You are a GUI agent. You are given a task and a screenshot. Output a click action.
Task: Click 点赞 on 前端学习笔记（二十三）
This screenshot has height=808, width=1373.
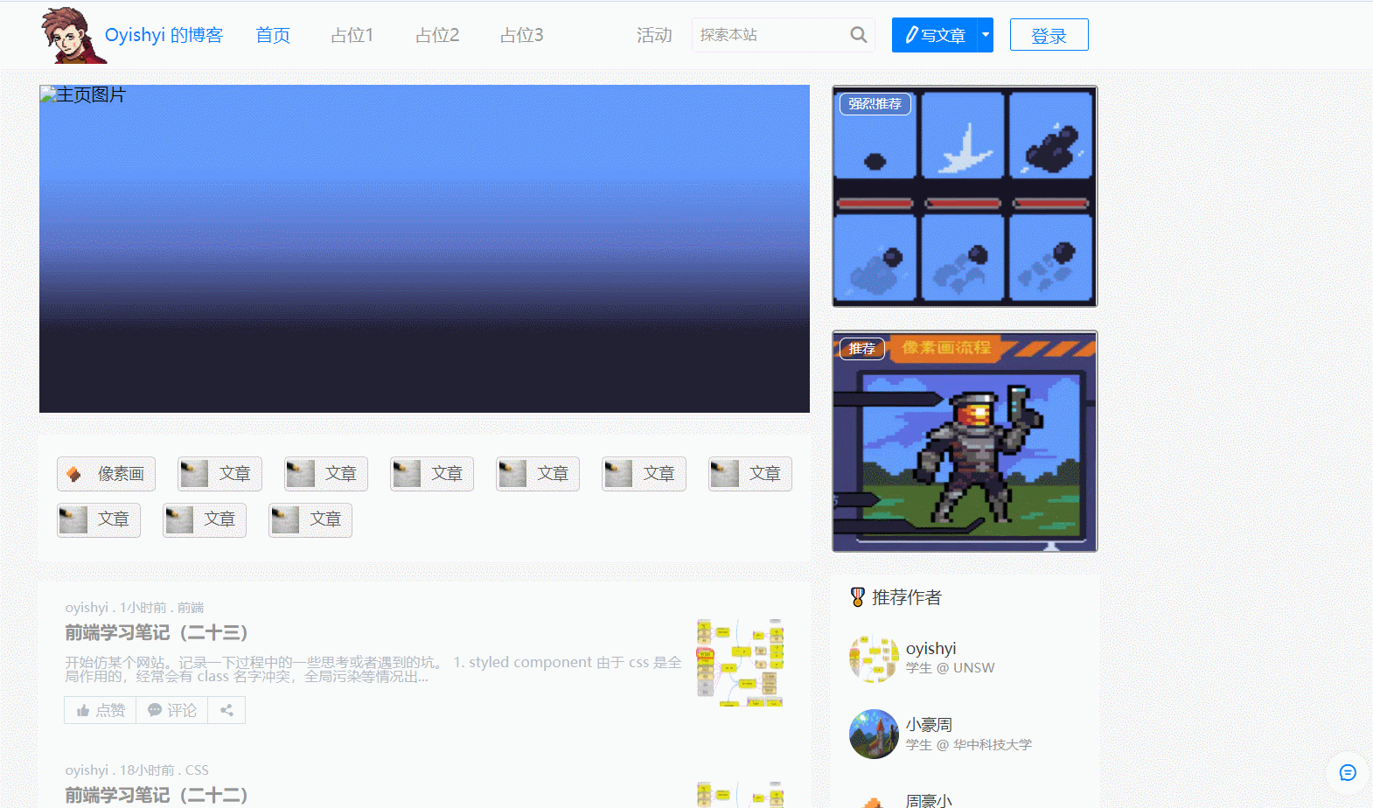click(x=101, y=710)
